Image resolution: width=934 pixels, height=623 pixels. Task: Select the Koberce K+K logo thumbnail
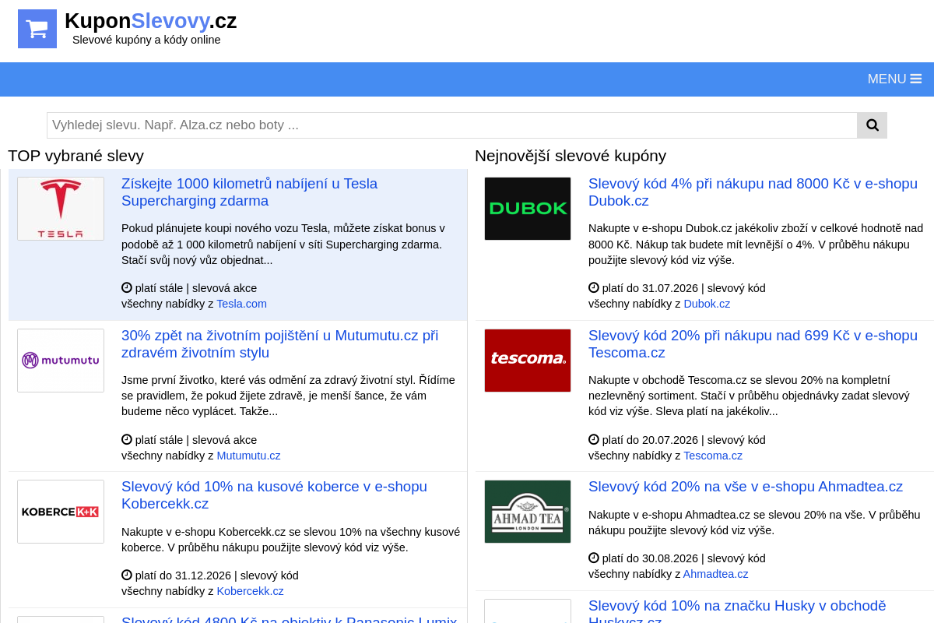click(61, 512)
